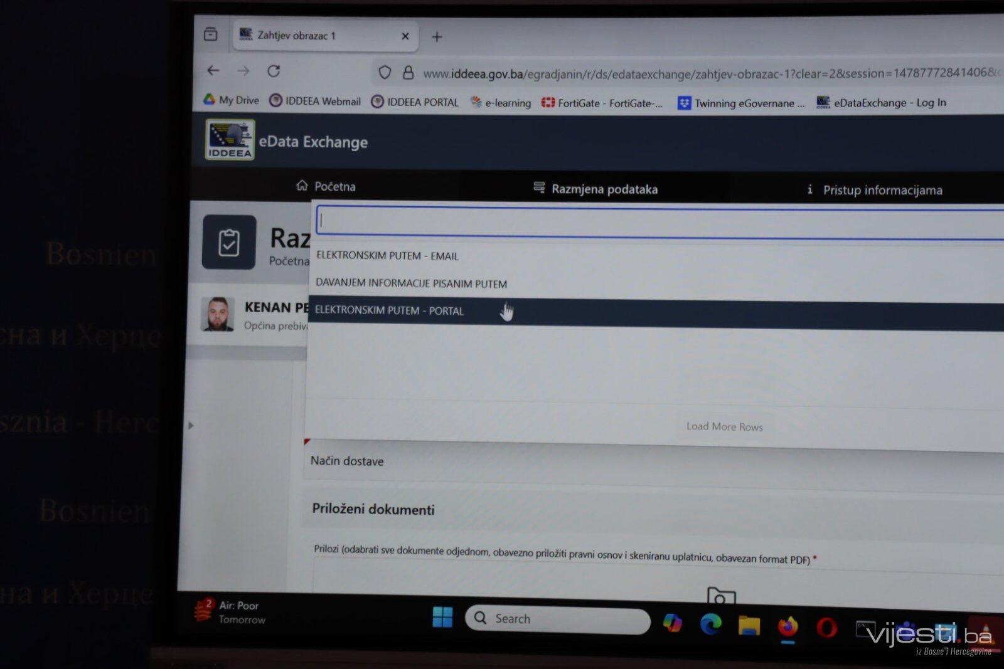
Task: Open the shield tracking protection icon
Action: click(x=385, y=73)
